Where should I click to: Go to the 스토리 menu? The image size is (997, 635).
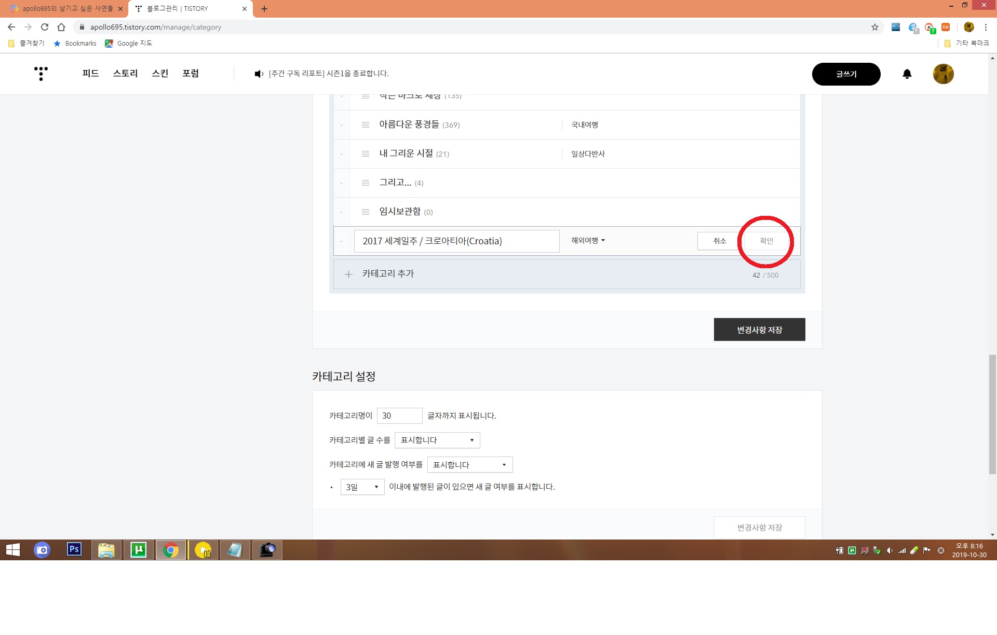tap(125, 73)
